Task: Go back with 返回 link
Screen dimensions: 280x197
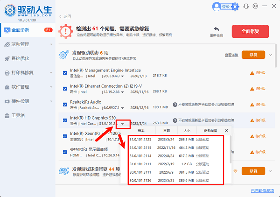Action: point(65,16)
